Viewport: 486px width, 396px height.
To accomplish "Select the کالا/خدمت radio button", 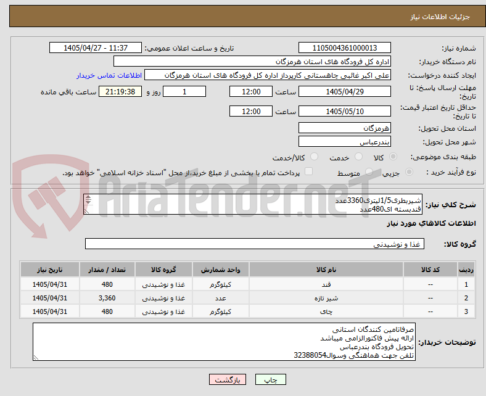I will [314, 157].
